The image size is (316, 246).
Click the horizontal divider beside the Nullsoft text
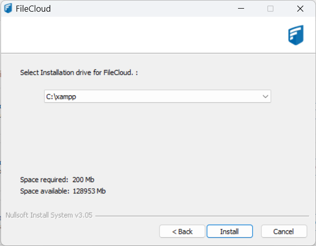(x=203, y=216)
